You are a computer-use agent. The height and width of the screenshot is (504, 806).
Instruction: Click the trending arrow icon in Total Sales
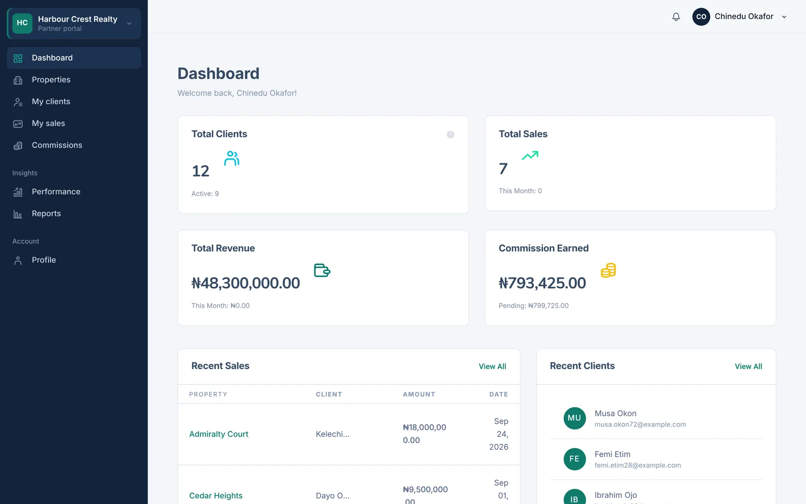click(530, 156)
